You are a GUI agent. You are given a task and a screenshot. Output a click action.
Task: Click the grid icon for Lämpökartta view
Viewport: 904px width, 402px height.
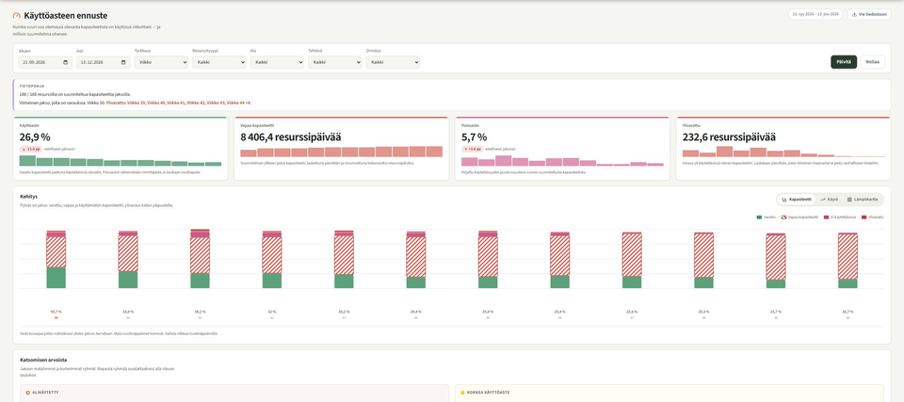(x=849, y=200)
